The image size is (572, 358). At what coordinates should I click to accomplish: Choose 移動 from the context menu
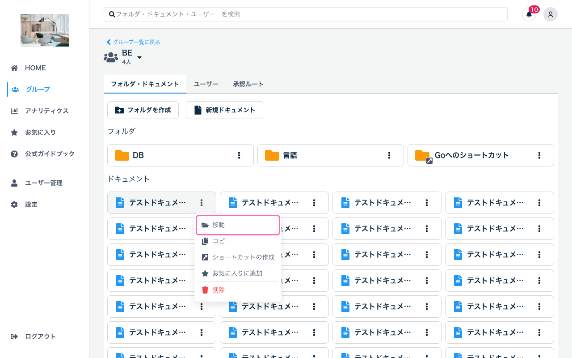click(219, 225)
